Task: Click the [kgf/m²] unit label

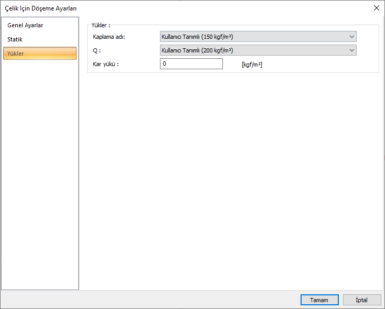Action: tap(252, 65)
